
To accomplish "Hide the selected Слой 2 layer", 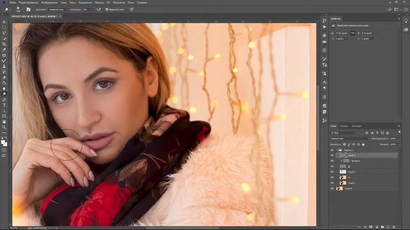I will (x=332, y=155).
